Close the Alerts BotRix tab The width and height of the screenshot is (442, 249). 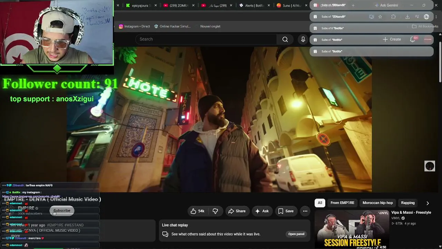268,6
